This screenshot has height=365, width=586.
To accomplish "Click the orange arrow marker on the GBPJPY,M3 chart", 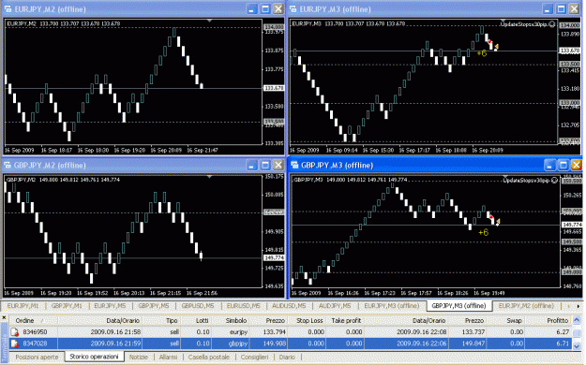I will [498, 222].
